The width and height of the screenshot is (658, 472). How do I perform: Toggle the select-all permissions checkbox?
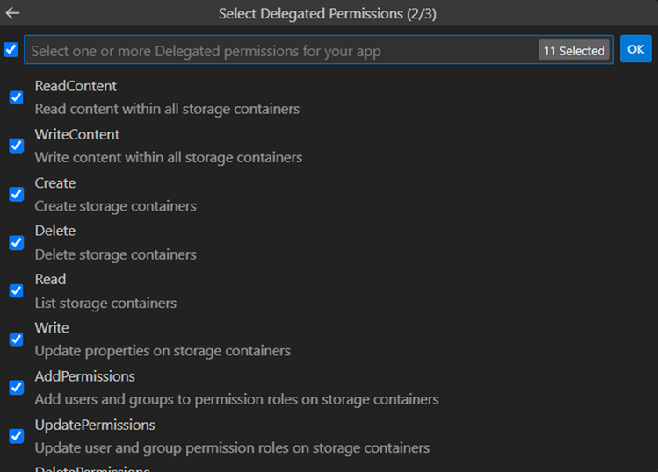pyautogui.click(x=11, y=49)
